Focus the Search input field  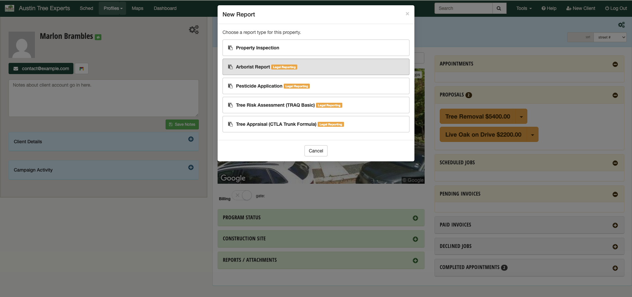click(463, 8)
